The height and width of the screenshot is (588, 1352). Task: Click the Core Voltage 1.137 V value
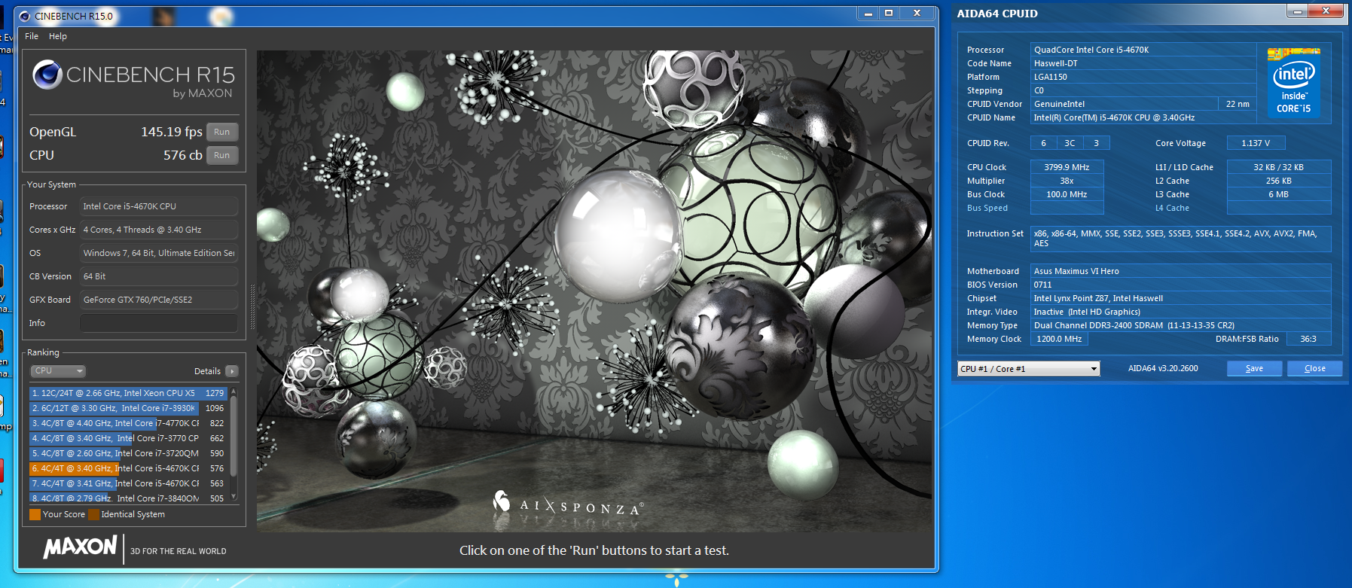click(x=1256, y=143)
